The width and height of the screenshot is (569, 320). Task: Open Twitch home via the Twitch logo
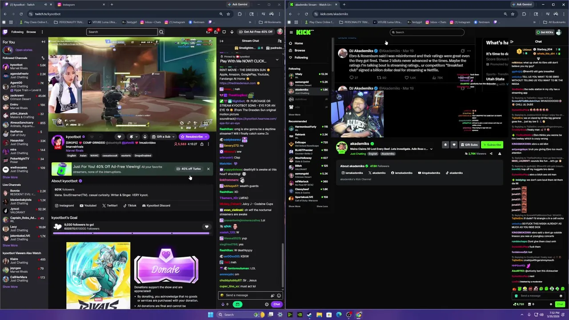click(x=5, y=32)
